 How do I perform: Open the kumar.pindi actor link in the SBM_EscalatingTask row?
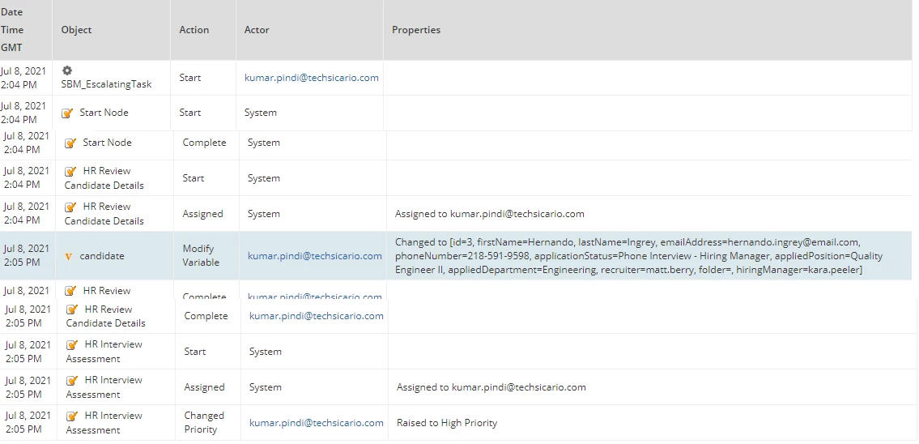[311, 78]
